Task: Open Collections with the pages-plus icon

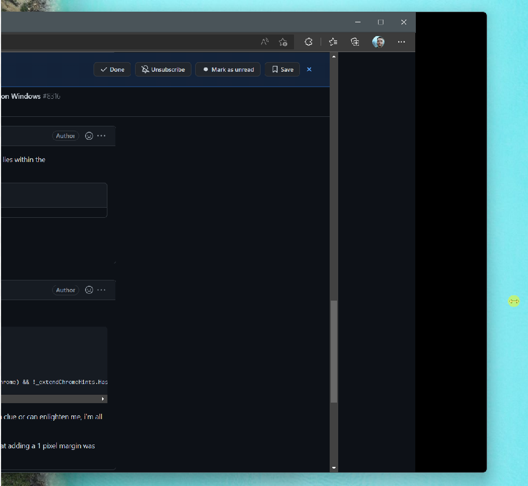Action: point(355,42)
